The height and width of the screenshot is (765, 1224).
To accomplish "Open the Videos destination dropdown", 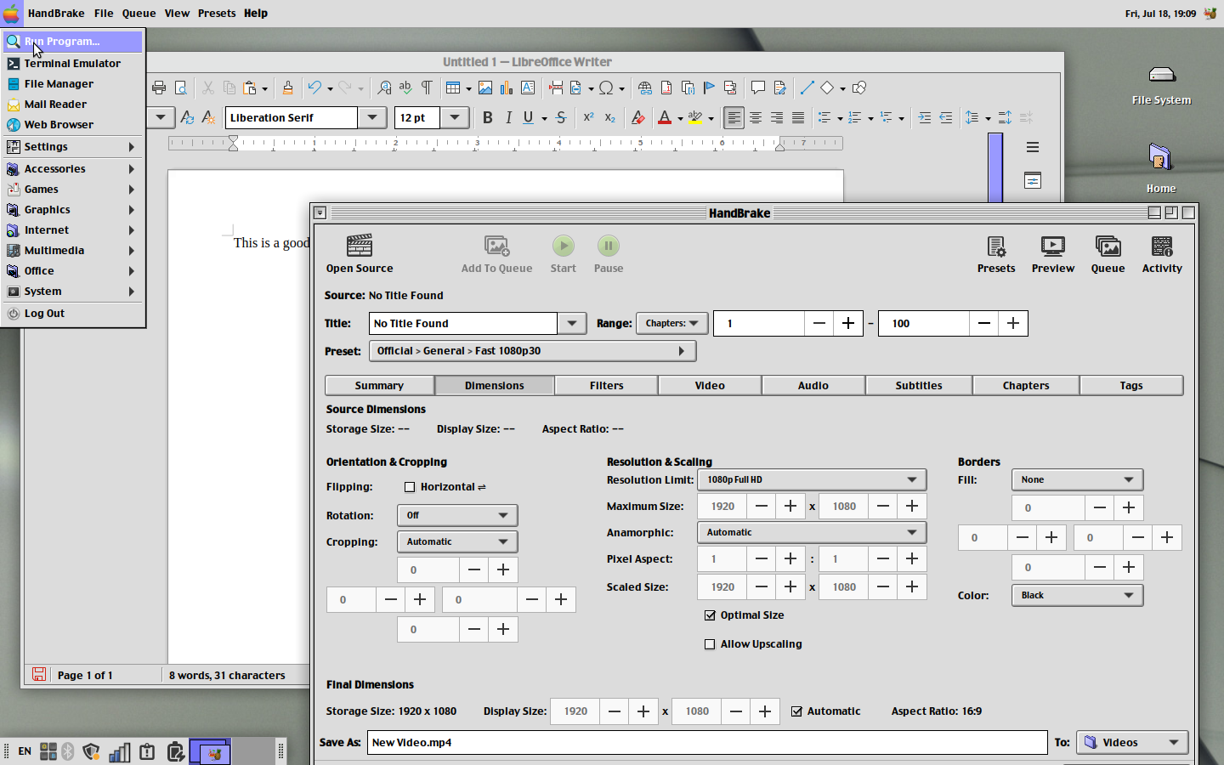I will pyautogui.click(x=1132, y=742).
